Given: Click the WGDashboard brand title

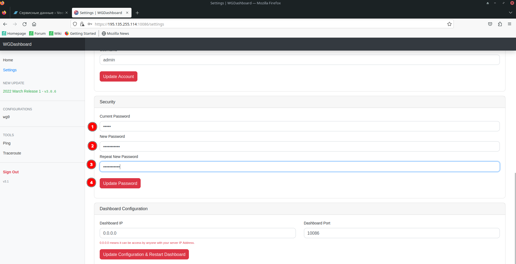Looking at the screenshot, I should [x=17, y=44].
